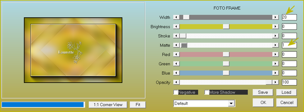The height and width of the screenshot is (112, 304).
Task: Confirm with the OK button
Action: tap(263, 102)
